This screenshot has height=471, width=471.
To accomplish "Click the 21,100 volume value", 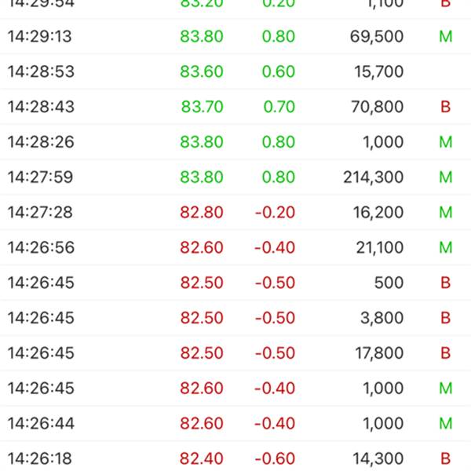I will (380, 247).
